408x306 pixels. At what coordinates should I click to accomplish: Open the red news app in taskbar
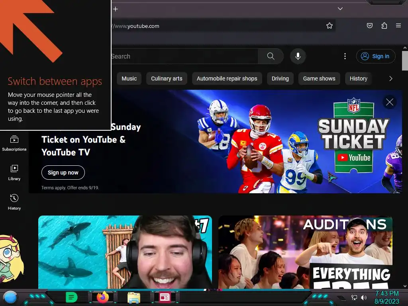(165, 297)
